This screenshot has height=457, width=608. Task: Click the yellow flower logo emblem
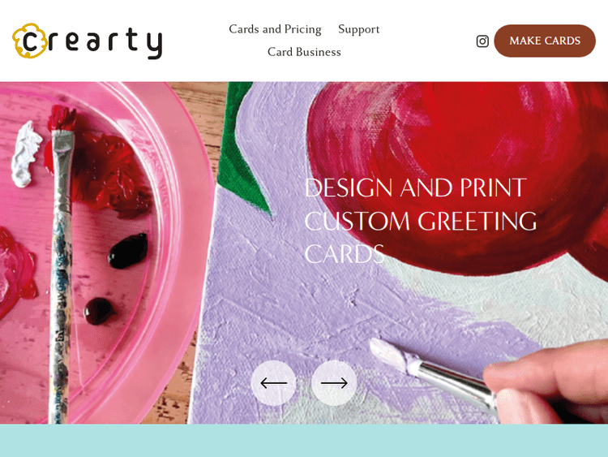point(30,41)
